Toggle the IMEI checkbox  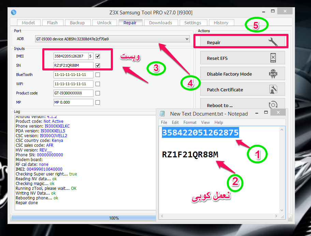point(98,56)
